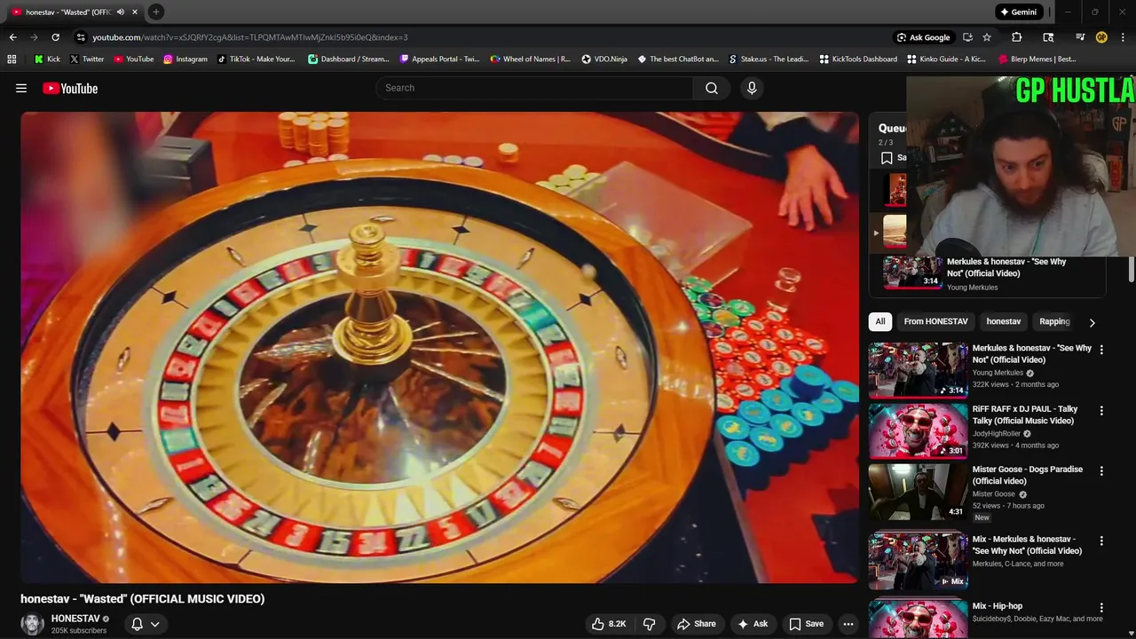The height and width of the screenshot is (639, 1136).
Task: Open the Mister Goose channel link
Action: tap(994, 494)
